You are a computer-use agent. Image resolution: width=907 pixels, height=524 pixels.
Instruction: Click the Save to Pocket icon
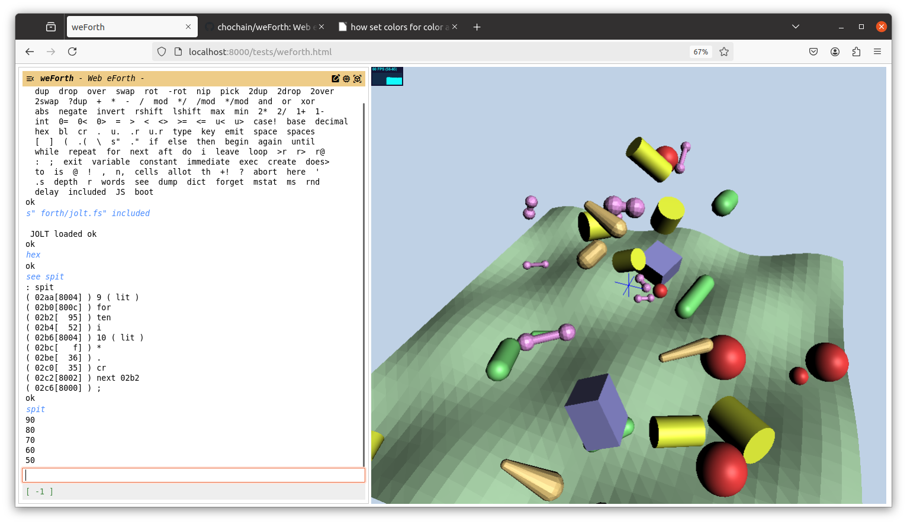tap(813, 52)
